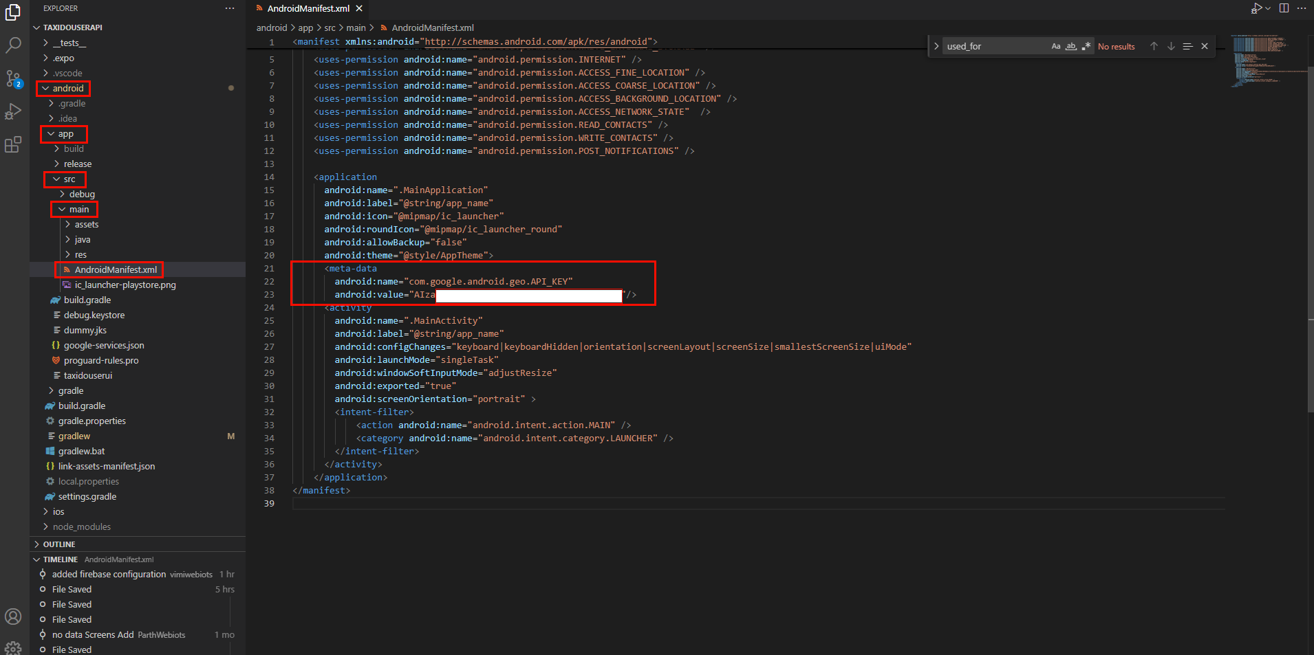The image size is (1314, 655).
Task: Select the AndroidManifest.xml editor tab
Action: point(308,8)
